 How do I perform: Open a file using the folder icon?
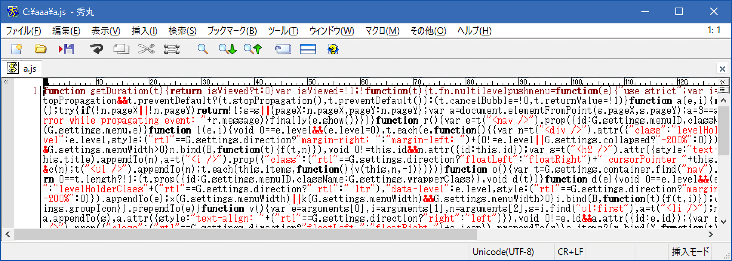pos(40,49)
